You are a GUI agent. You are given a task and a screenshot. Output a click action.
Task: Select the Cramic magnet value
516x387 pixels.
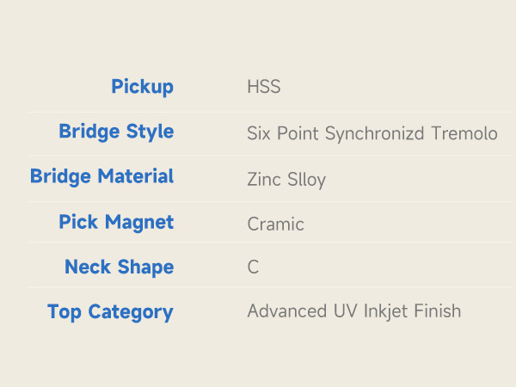(275, 224)
